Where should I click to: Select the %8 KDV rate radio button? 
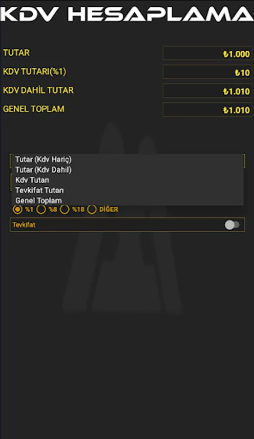tap(41, 209)
